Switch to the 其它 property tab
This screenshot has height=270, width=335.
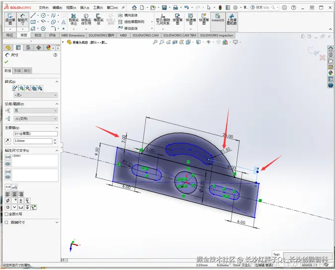[27, 71]
